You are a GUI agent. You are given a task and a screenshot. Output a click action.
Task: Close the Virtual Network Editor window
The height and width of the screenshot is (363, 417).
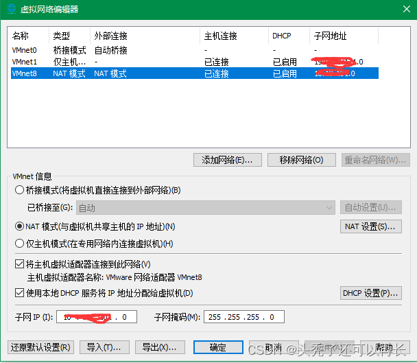[x=406, y=9]
